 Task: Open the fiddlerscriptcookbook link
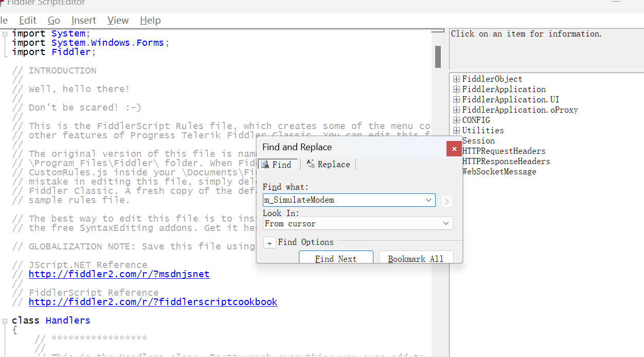(x=153, y=302)
